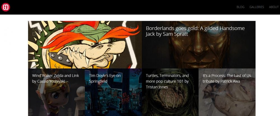Open Tim Doyle's Eye on Springfield post

click(x=105, y=78)
